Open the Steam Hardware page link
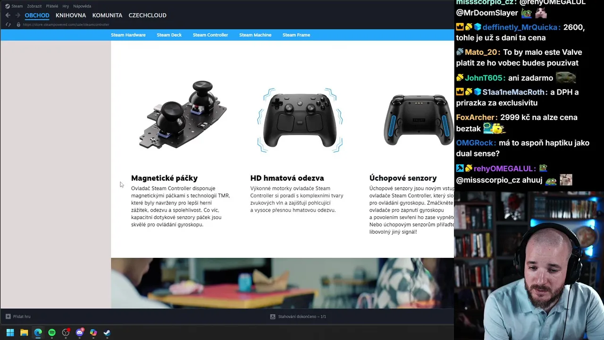This screenshot has width=604, height=340. 128,35
